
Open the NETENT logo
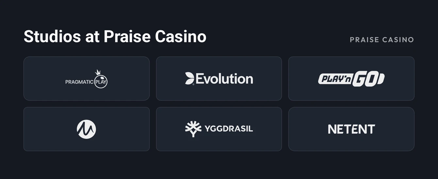351,129
